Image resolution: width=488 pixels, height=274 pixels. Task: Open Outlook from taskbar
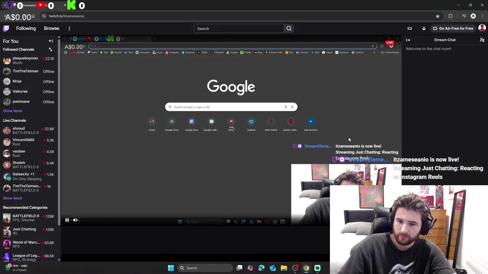point(273,268)
